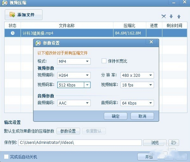Move the file up with the up arrow icon
The width and height of the screenshot is (190, 162).
coord(179,17)
